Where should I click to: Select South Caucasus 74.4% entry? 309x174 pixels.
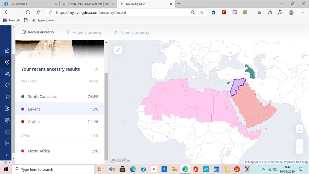point(60,96)
